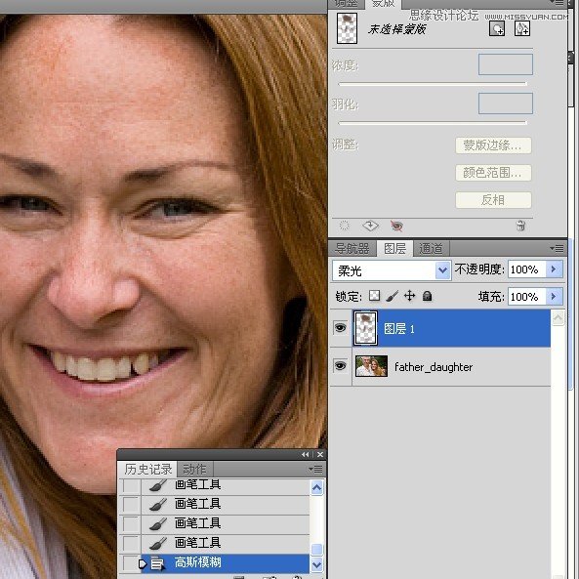Close the History panel
Viewport: 579px width, 579px height.
tap(320, 455)
